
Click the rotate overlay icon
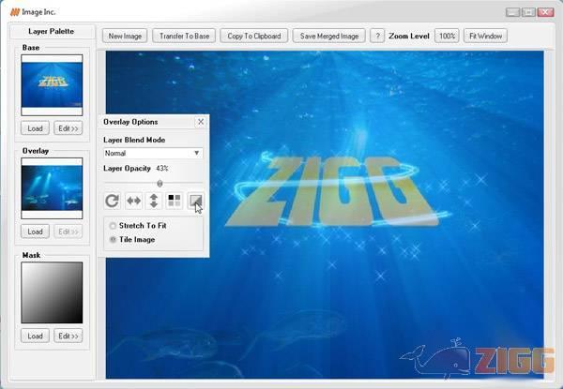pyautogui.click(x=112, y=201)
